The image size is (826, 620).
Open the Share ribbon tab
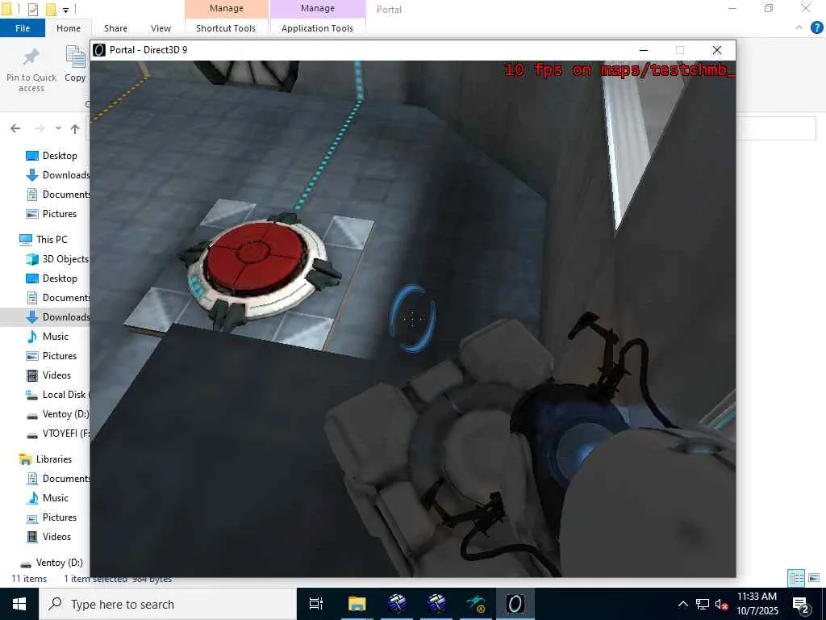click(x=115, y=28)
